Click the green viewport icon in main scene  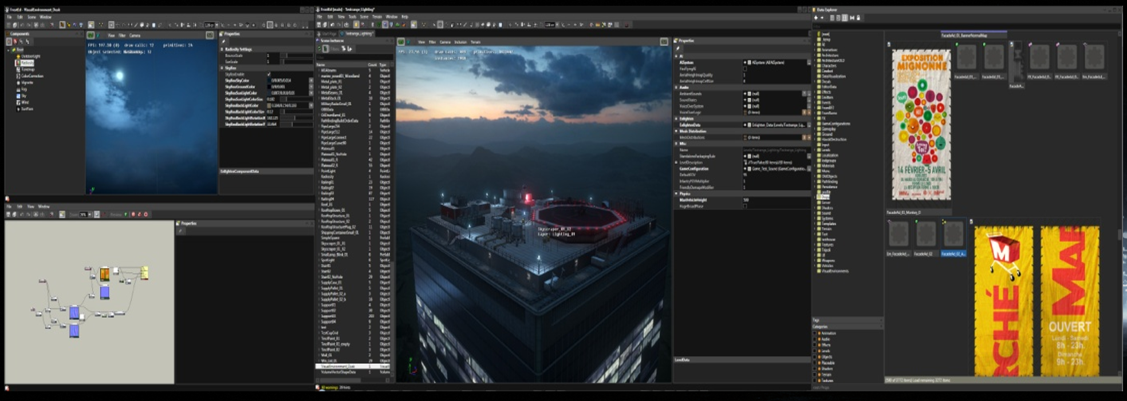point(401,42)
